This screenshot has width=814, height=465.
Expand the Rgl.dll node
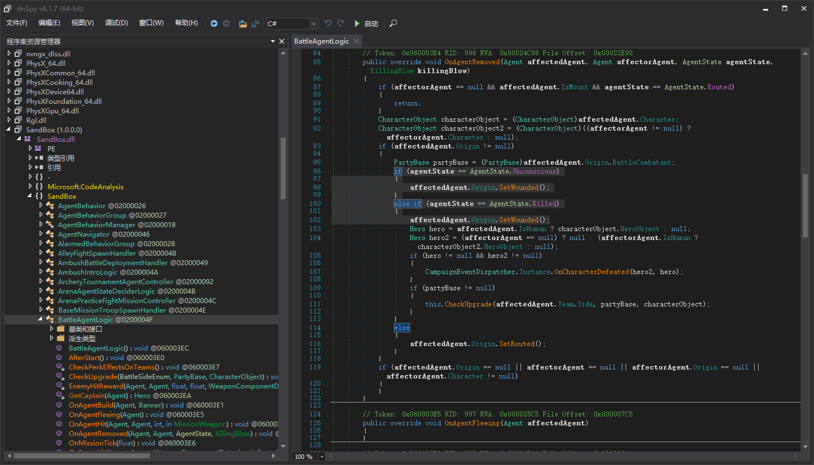(9, 120)
